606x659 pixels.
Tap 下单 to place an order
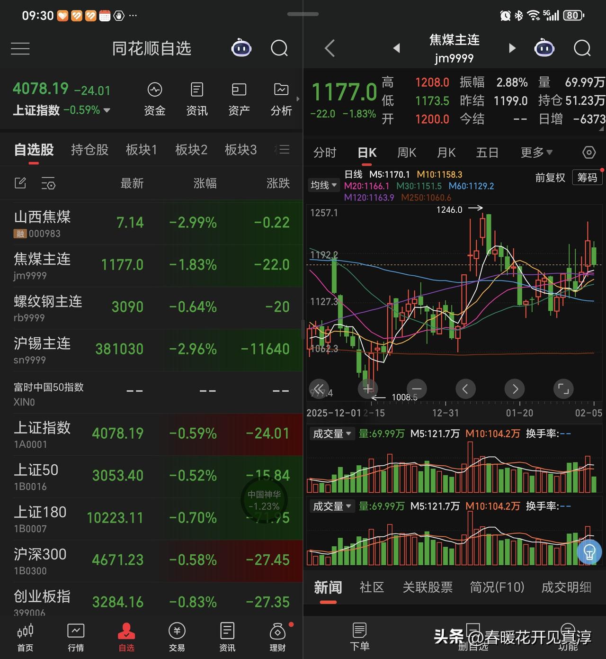(x=360, y=637)
